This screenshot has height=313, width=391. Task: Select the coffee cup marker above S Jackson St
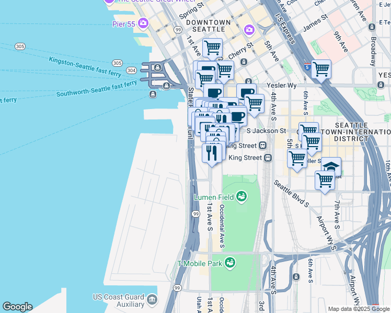coord(237,116)
